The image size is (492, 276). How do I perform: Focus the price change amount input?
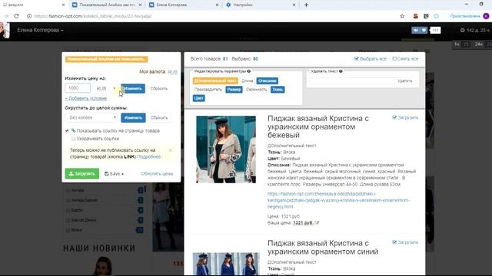click(78, 88)
